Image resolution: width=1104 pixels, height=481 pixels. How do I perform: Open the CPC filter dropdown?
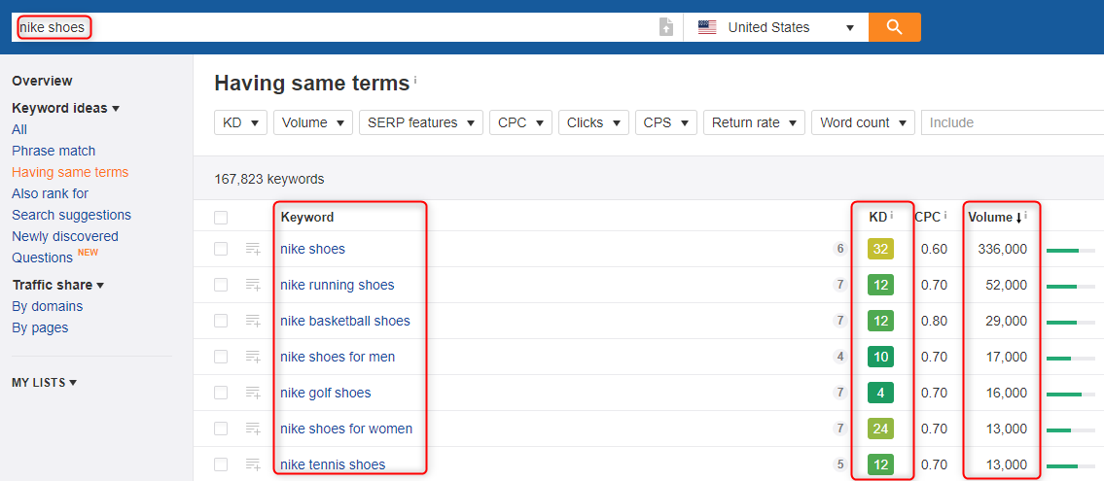(521, 122)
